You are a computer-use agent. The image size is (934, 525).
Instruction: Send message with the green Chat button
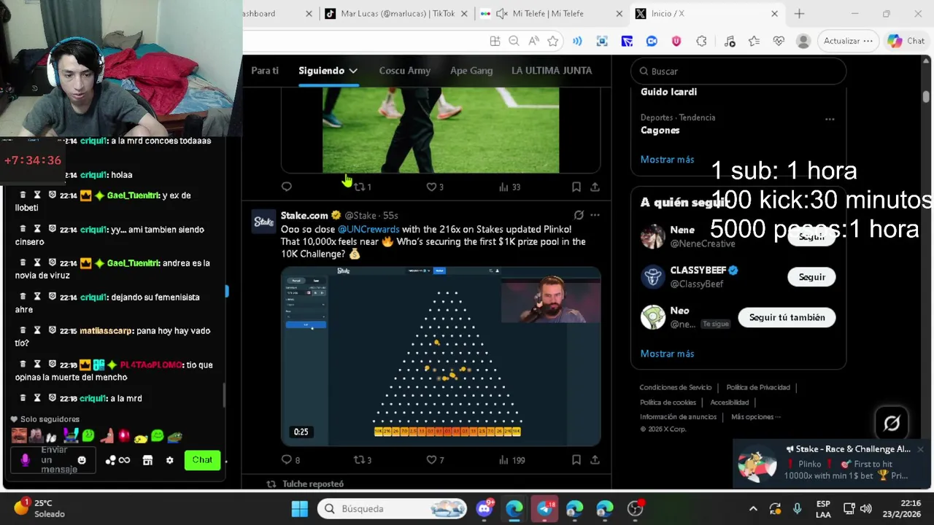coord(202,460)
